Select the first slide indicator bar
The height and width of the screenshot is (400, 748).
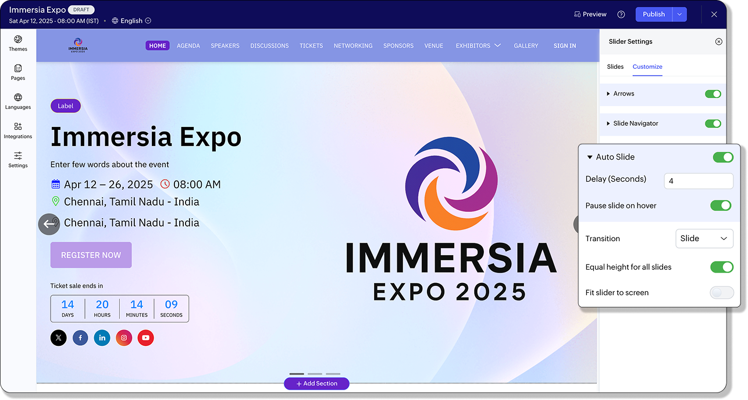(297, 374)
